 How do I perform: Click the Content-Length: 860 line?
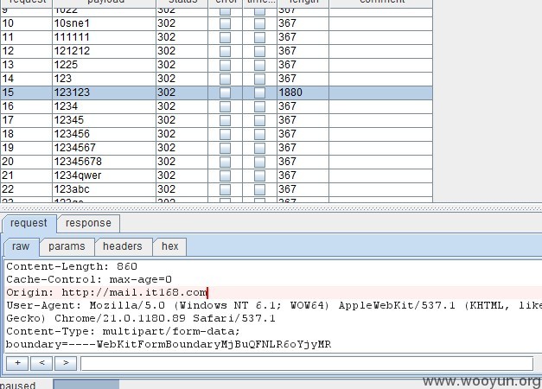[72, 266]
